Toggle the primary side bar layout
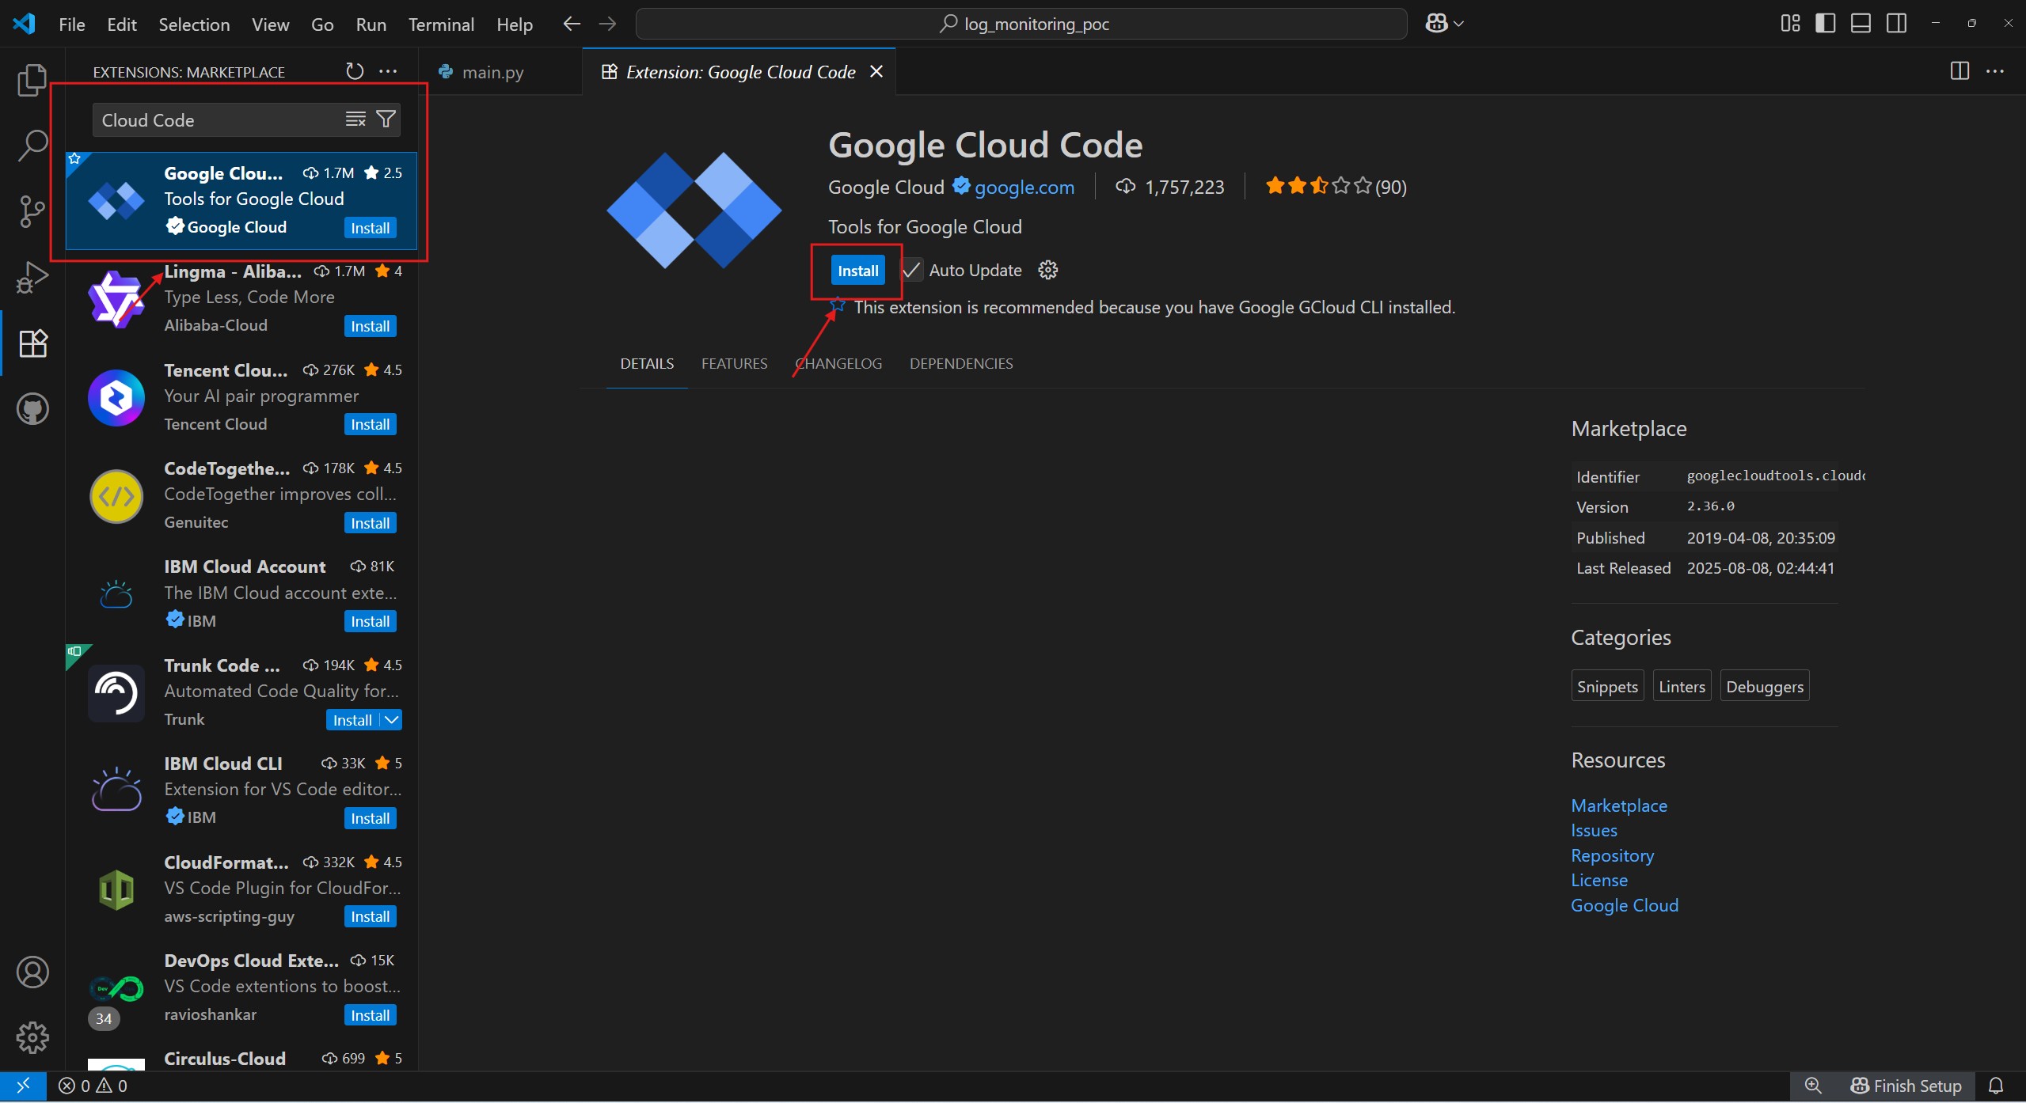Viewport: 2026px width, 1103px height. [1825, 24]
